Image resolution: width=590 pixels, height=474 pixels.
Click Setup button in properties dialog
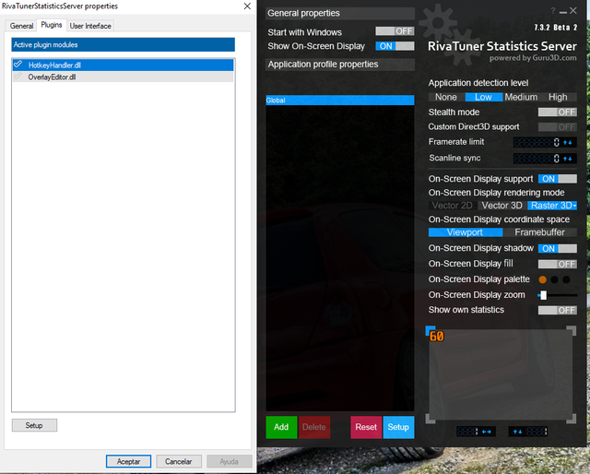pyautogui.click(x=34, y=425)
